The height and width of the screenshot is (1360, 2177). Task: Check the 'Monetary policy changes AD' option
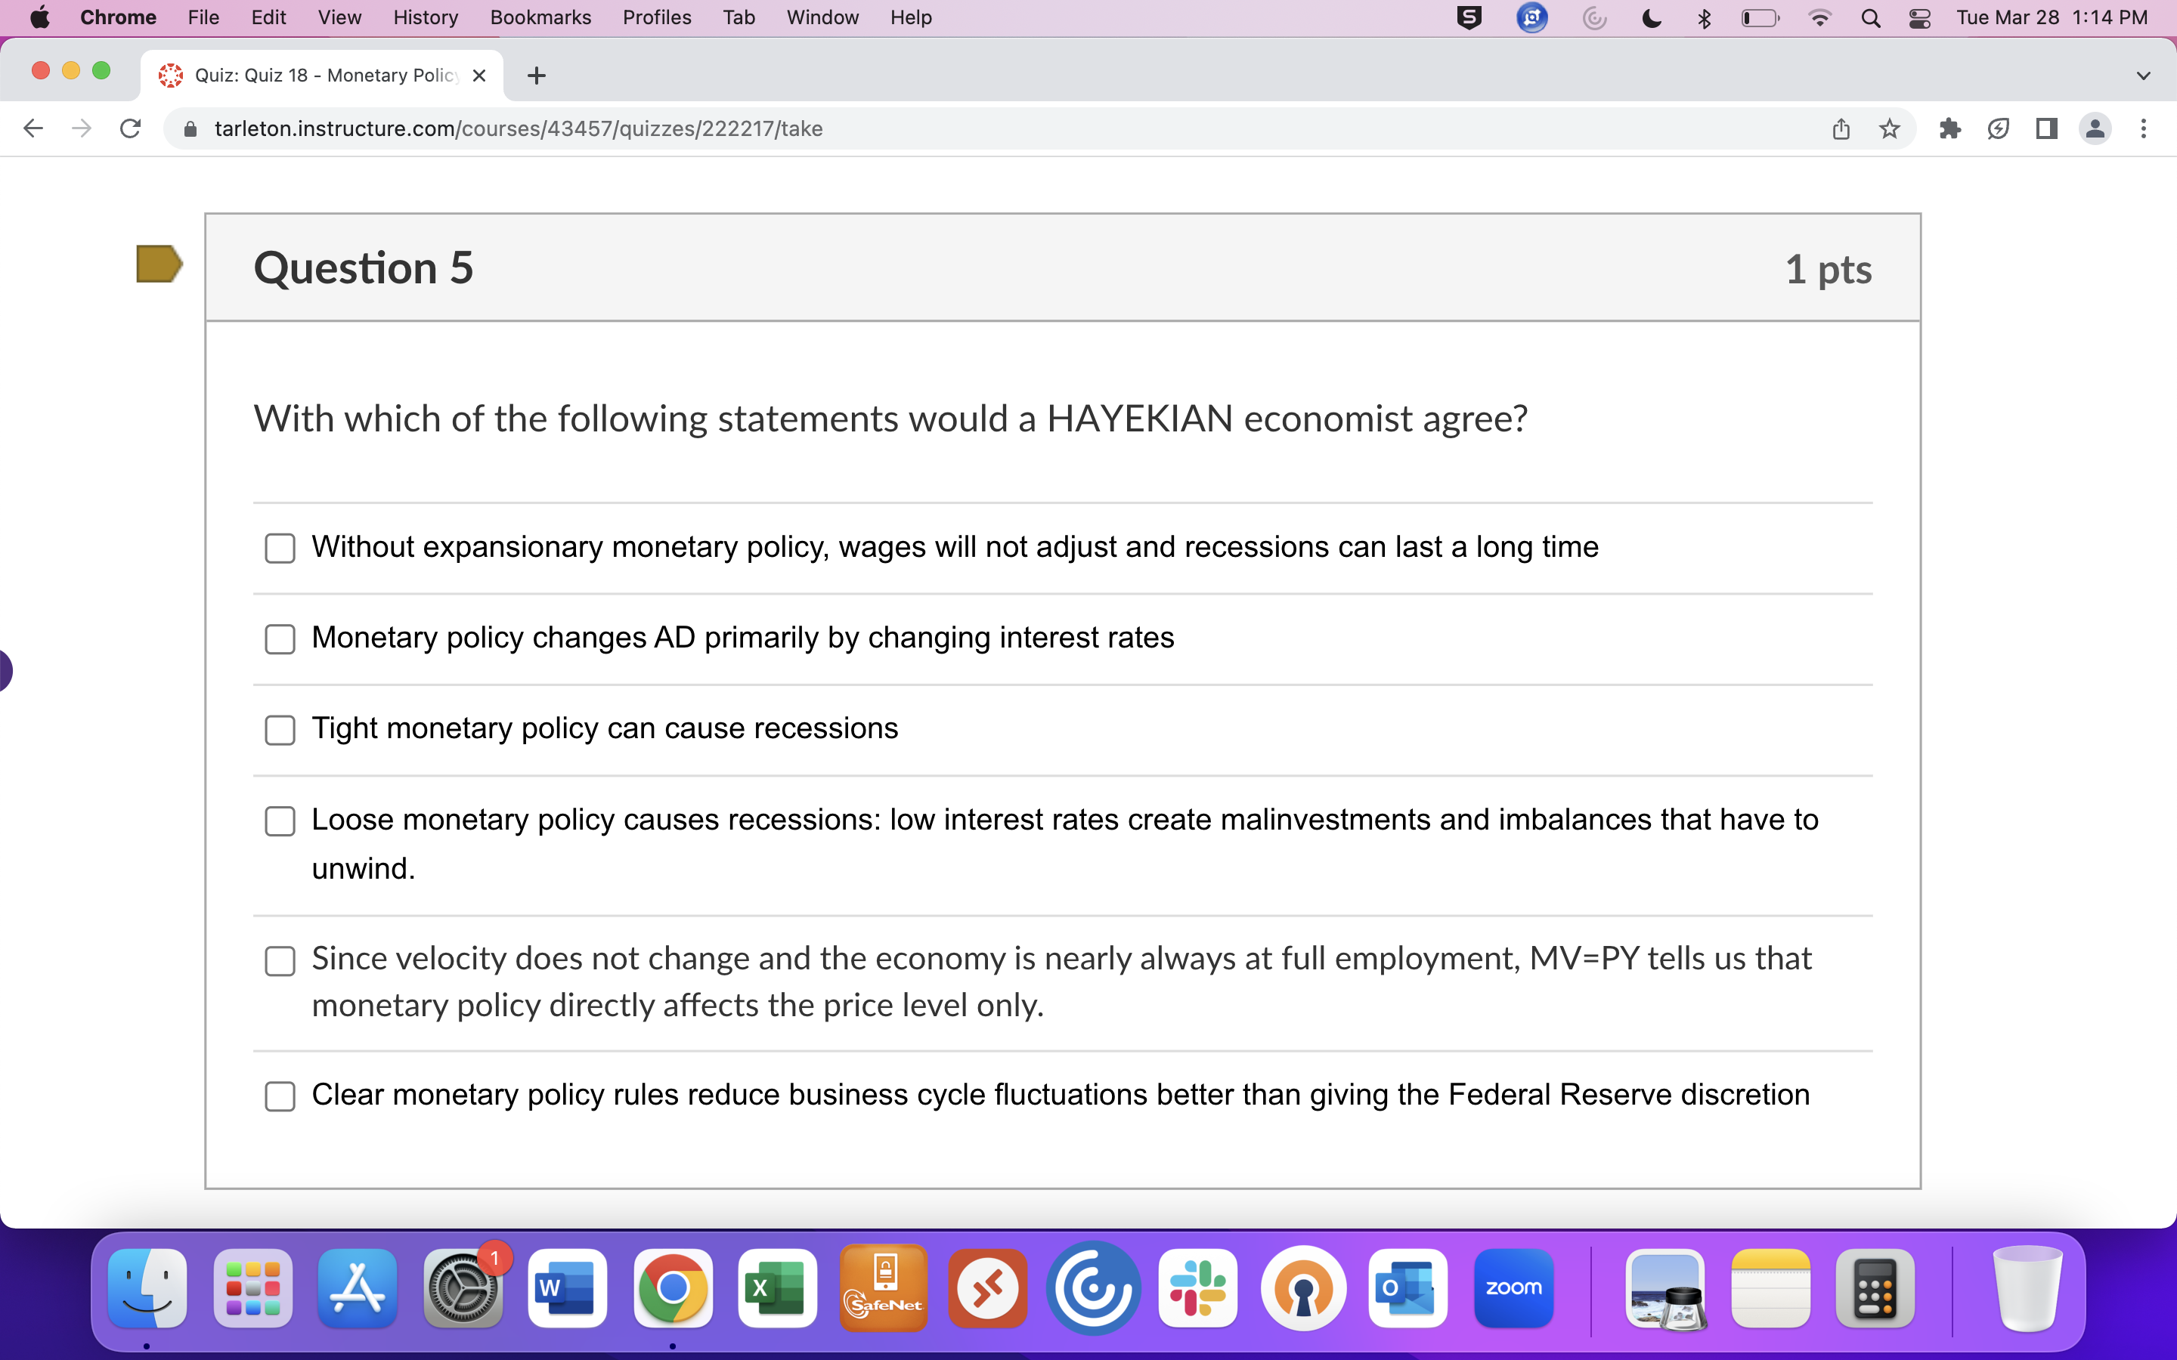click(280, 638)
